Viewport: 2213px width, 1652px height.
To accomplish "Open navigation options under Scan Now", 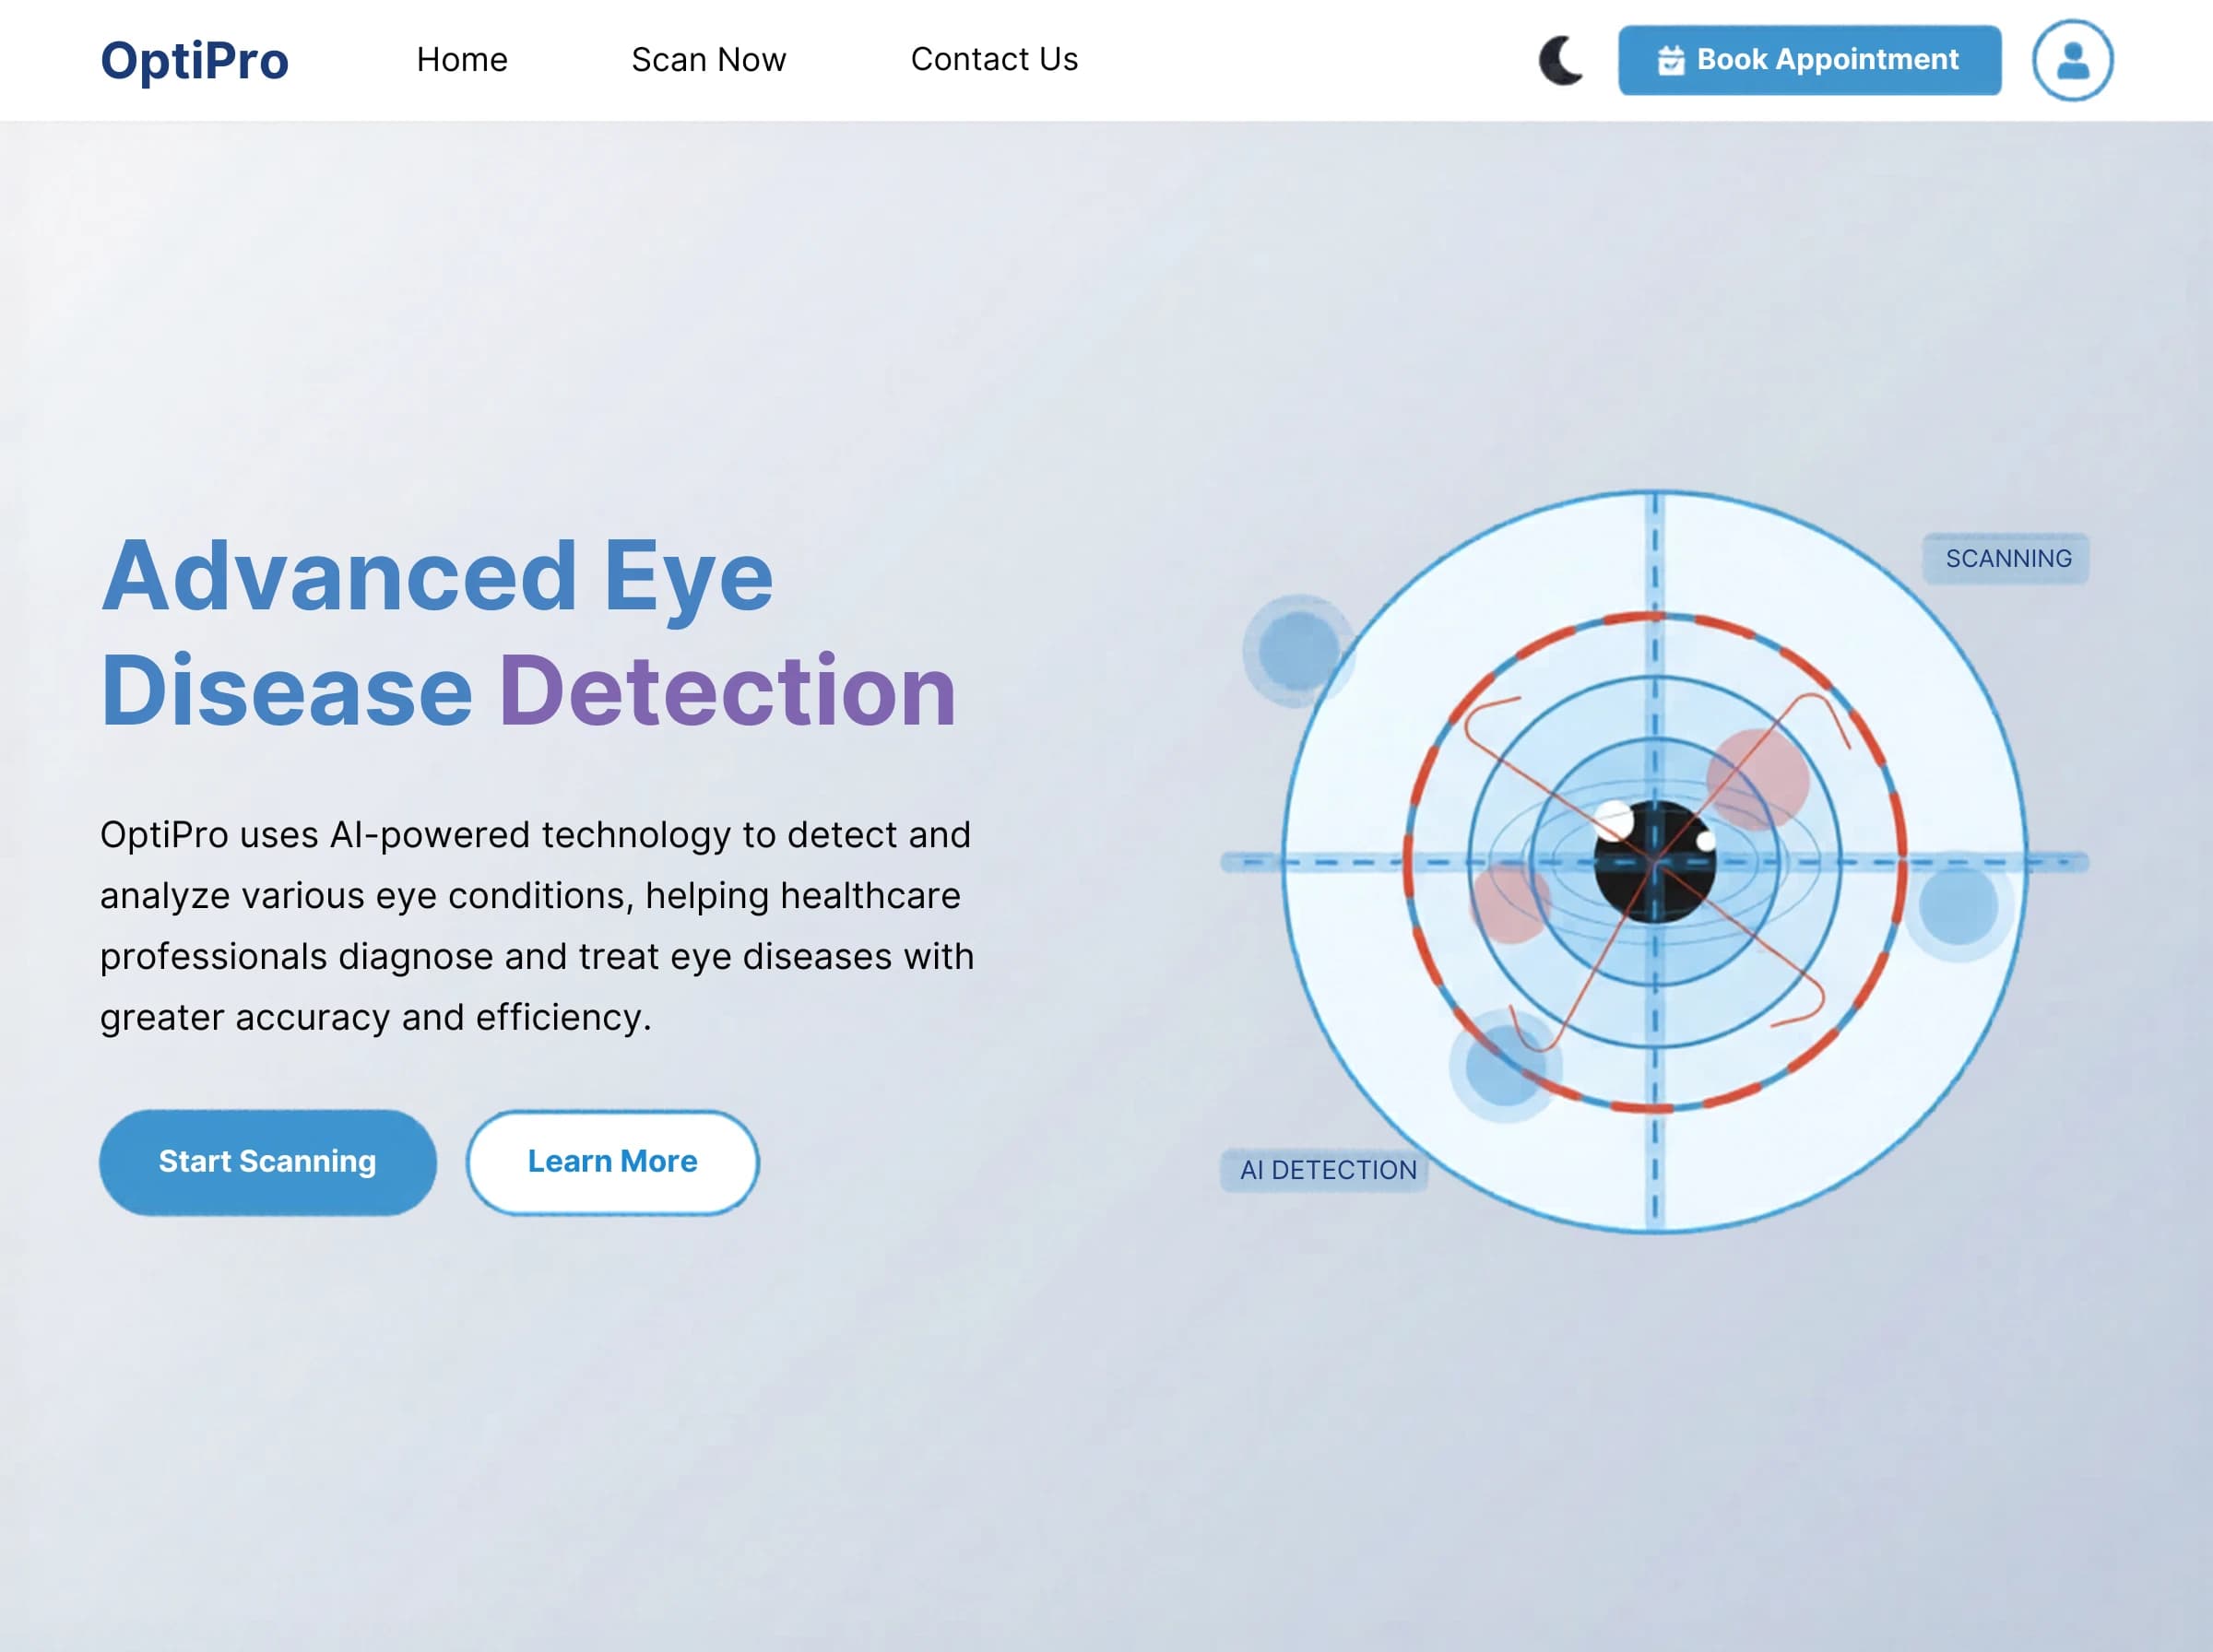I will [708, 60].
